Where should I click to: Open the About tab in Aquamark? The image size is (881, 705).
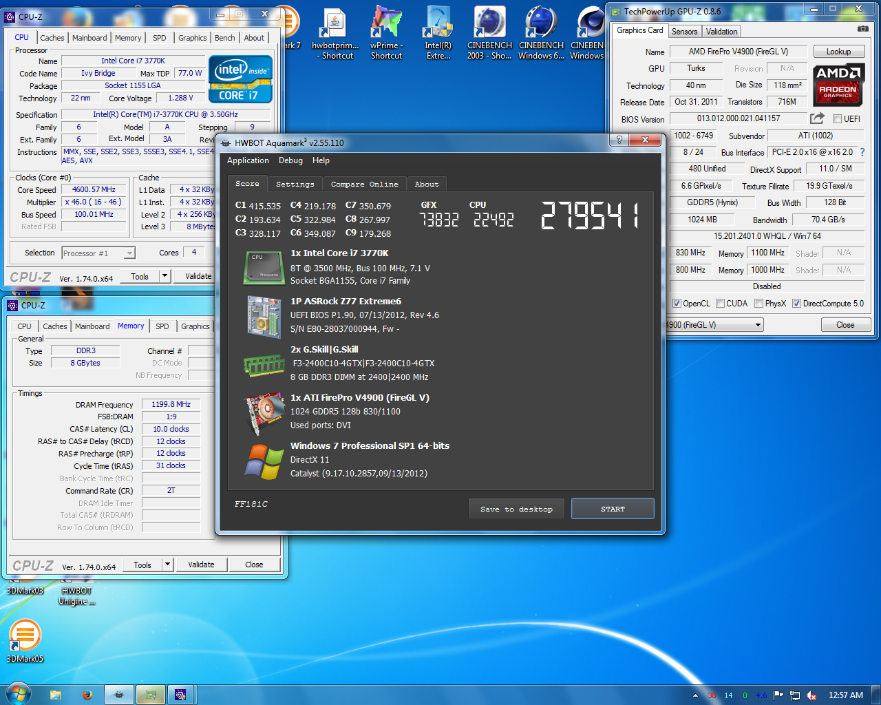[x=427, y=184]
